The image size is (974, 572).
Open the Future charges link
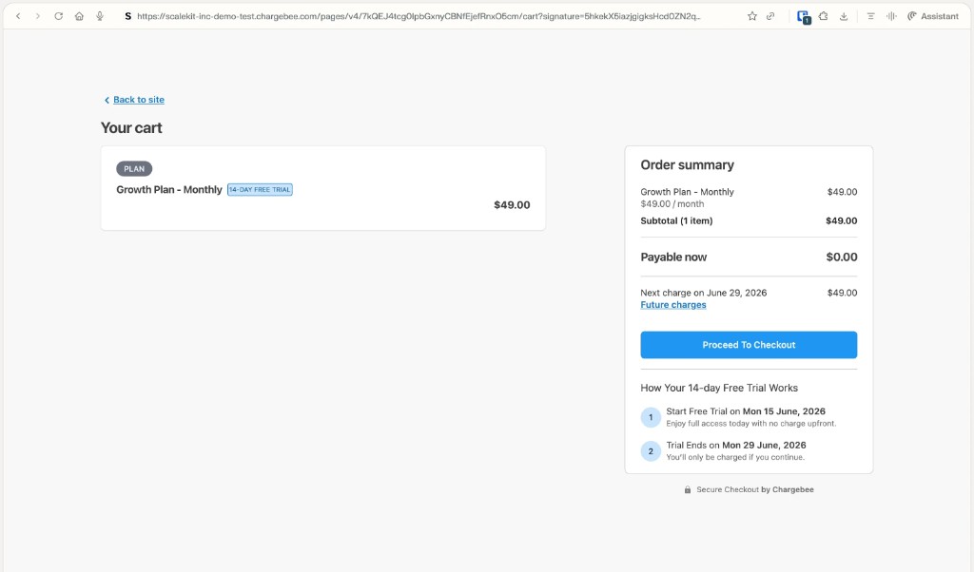point(673,305)
